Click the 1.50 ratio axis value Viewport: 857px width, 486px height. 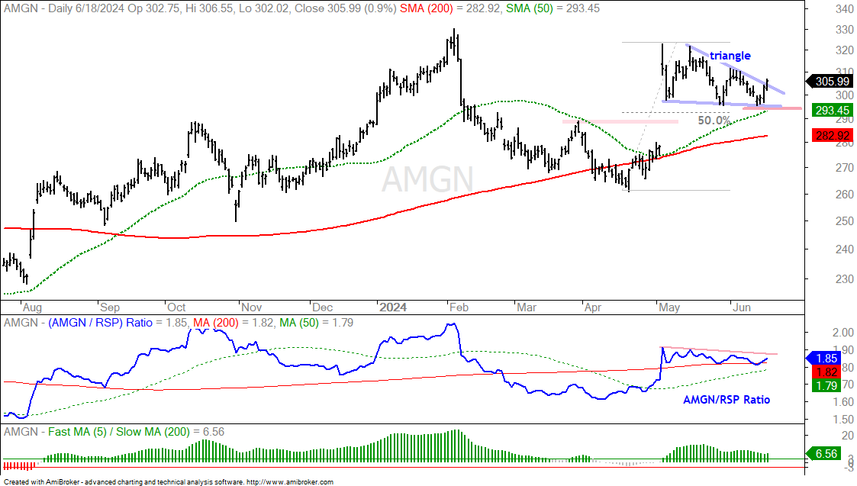[843, 420]
